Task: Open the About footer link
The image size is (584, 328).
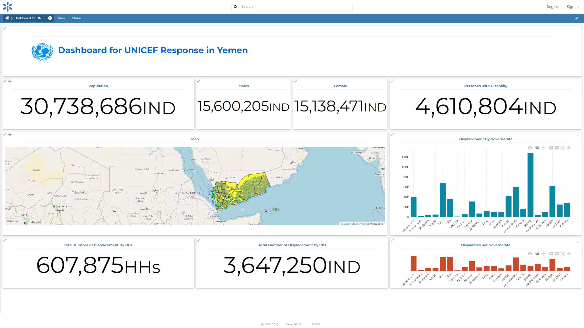Action: [x=315, y=324]
